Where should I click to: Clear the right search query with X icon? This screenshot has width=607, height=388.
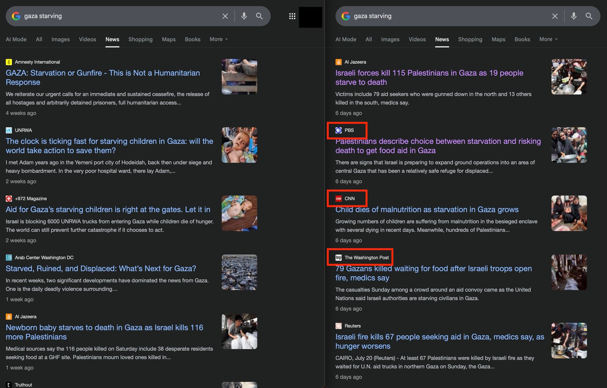point(554,16)
